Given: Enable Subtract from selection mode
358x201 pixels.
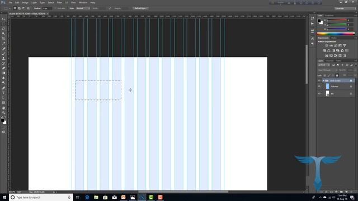Looking at the screenshot, I should tap(23, 8).
